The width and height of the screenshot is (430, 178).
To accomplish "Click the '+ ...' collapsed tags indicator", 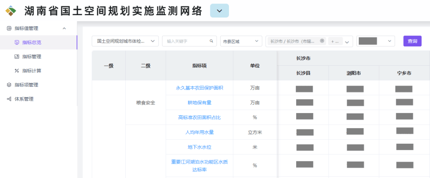I will (334, 41).
